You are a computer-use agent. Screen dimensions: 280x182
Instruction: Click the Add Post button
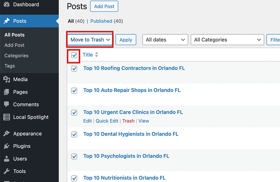pyautogui.click(x=104, y=7)
